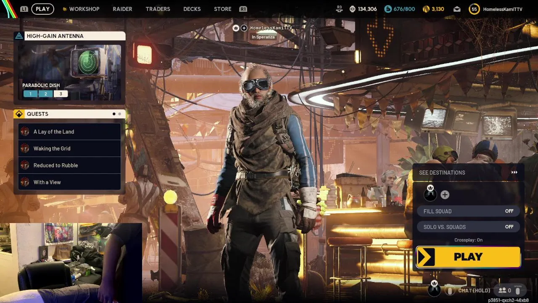The image size is (538, 303).
Task: Click the trader icon beside Waking the Grid
Action: (x=25, y=149)
